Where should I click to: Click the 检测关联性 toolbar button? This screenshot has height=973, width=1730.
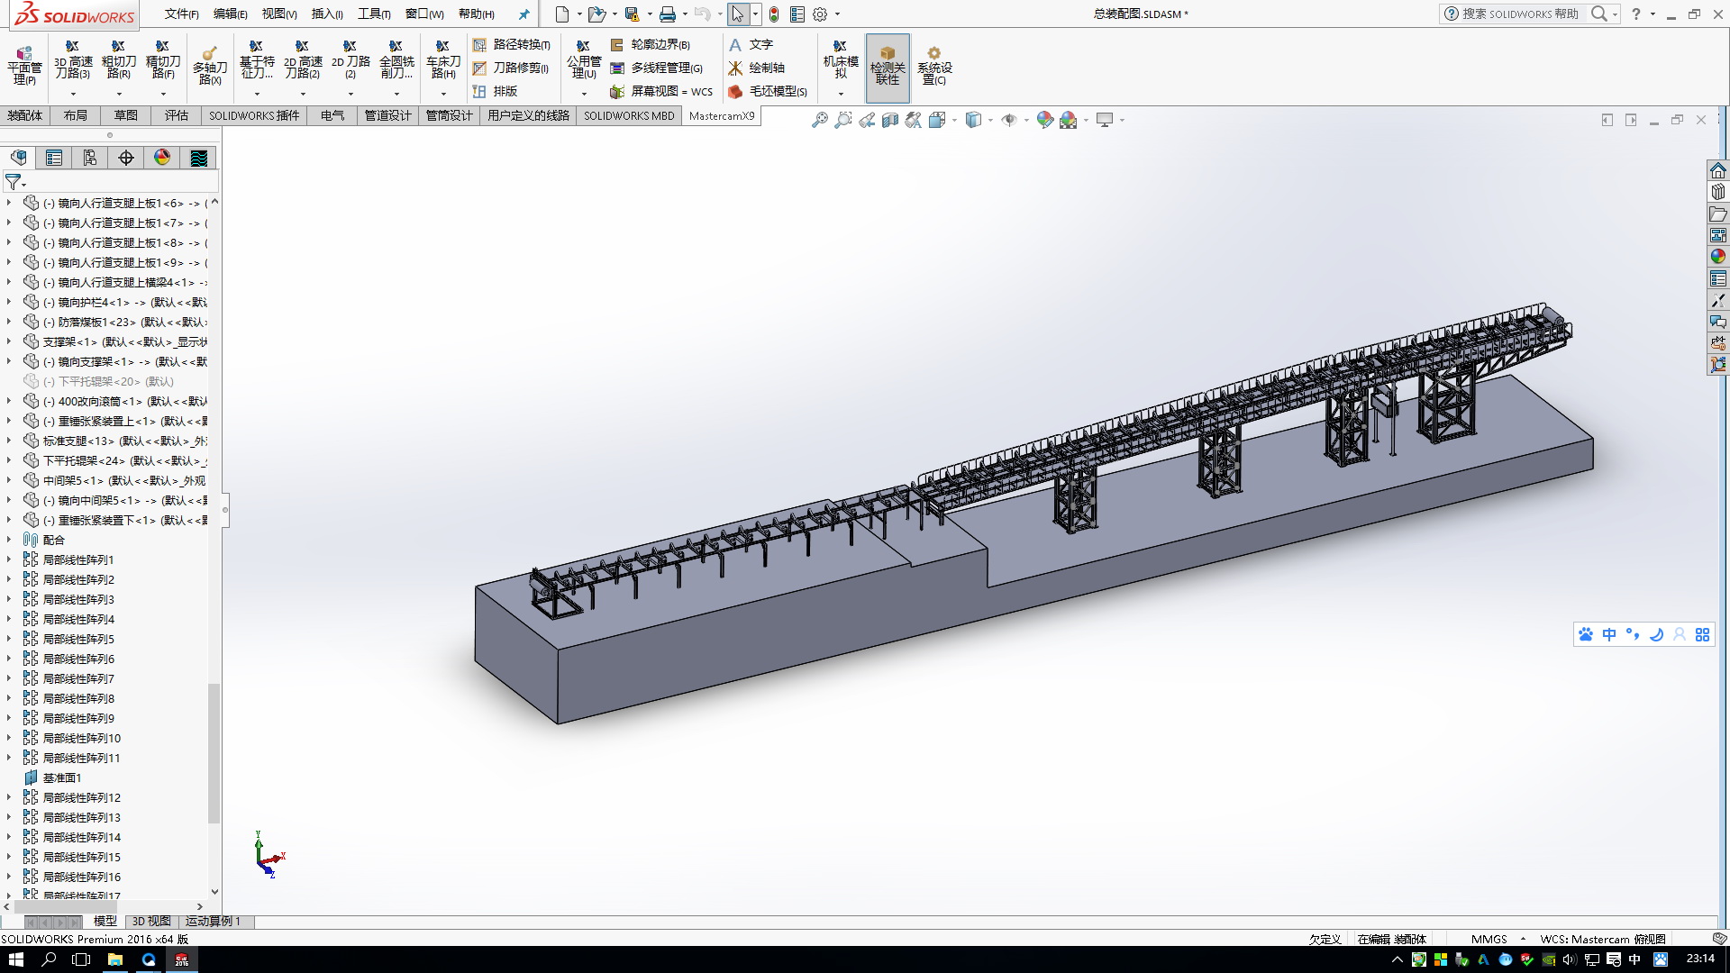[x=888, y=67]
